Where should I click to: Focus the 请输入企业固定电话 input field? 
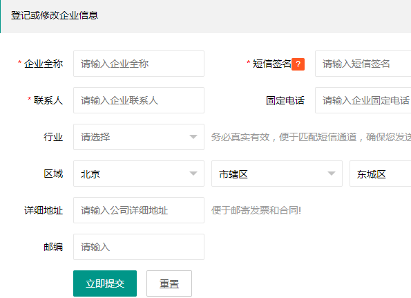[363, 100]
